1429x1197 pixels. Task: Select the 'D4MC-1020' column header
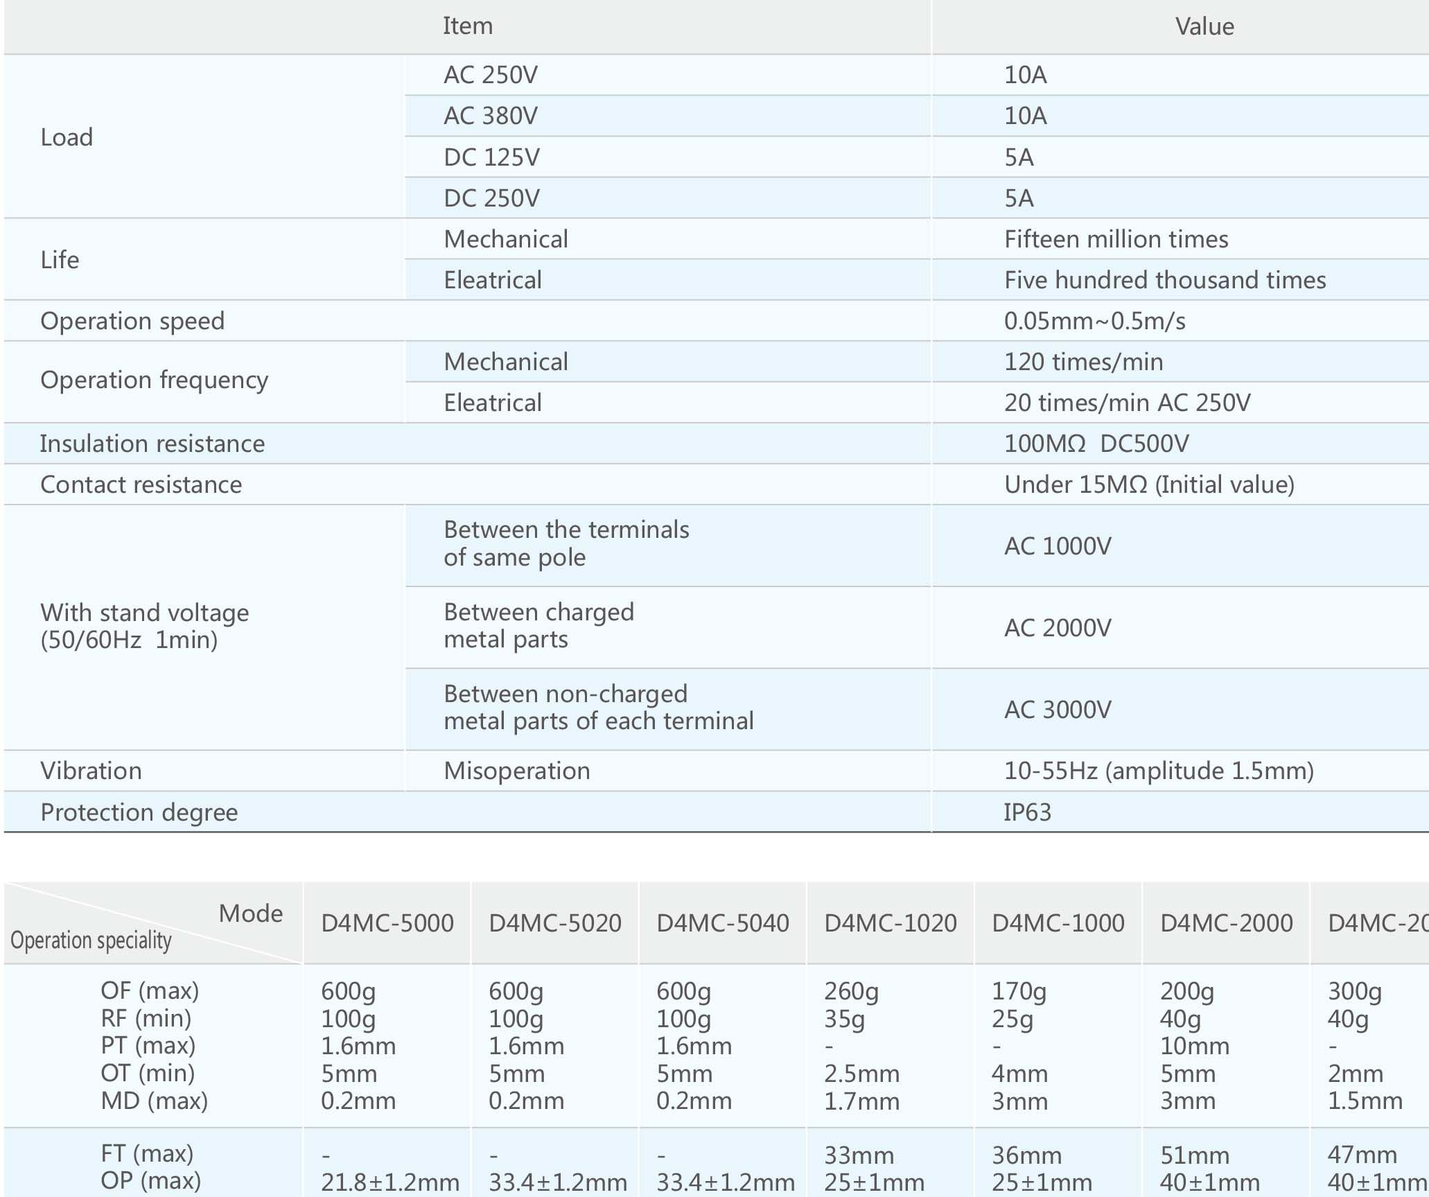(x=891, y=923)
